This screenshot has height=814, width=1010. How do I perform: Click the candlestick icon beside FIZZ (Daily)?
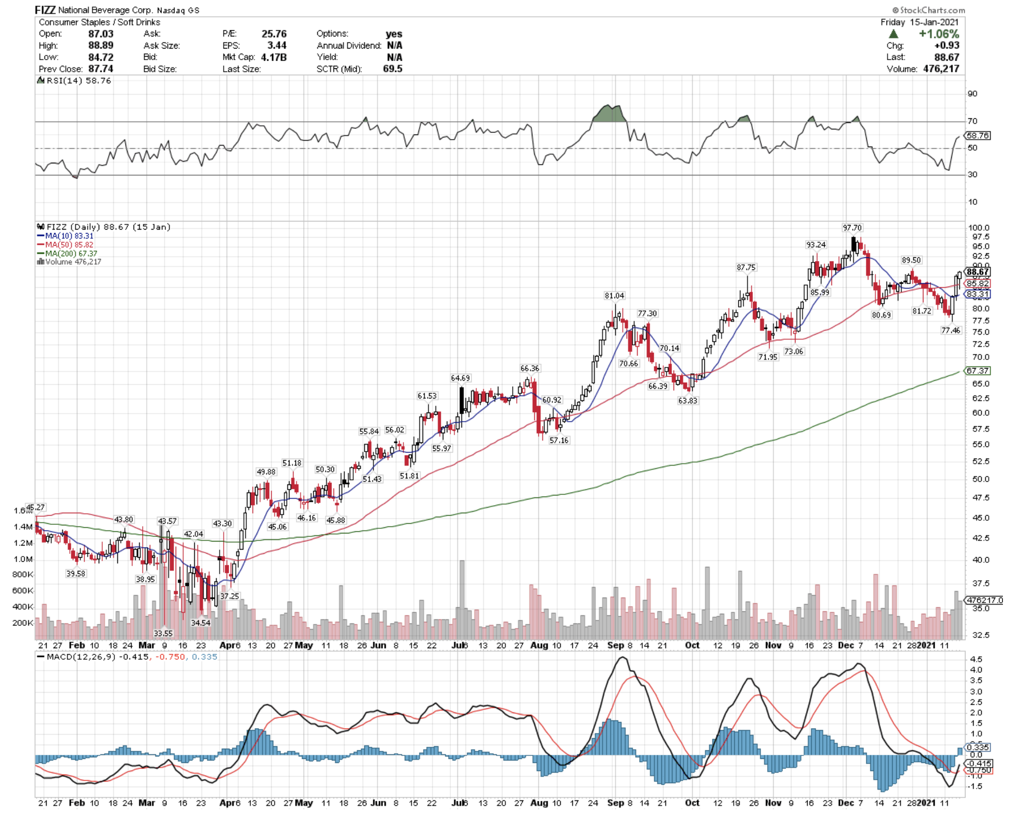point(40,227)
